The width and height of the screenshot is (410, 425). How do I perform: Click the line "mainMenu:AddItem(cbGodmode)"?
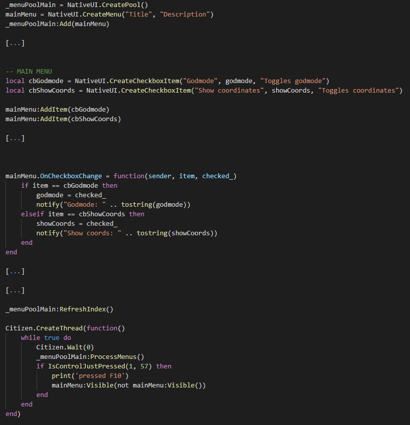click(57, 109)
